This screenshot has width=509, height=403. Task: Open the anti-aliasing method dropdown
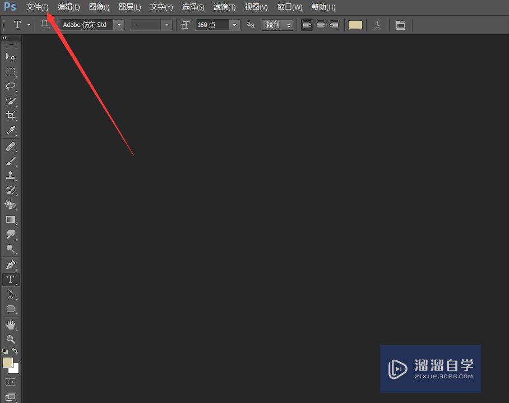[x=289, y=25]
